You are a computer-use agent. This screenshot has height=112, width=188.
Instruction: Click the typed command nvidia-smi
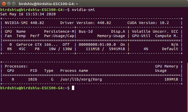(83, 10)
